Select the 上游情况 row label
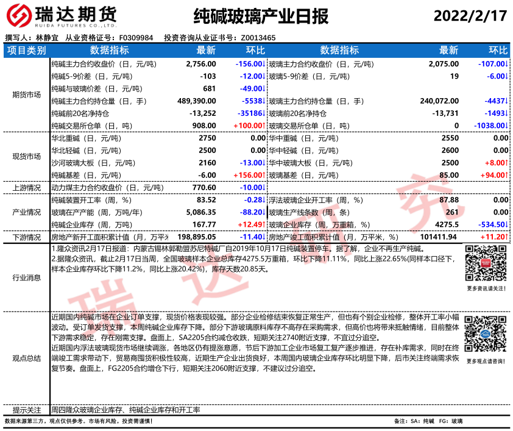The image size is (513, 431). pyautogui.click(x=26, y=187)
